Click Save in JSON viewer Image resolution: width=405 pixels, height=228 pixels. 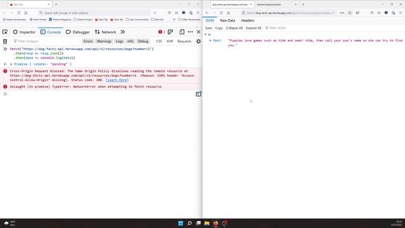pyautogui.click(x=208, y=28)
